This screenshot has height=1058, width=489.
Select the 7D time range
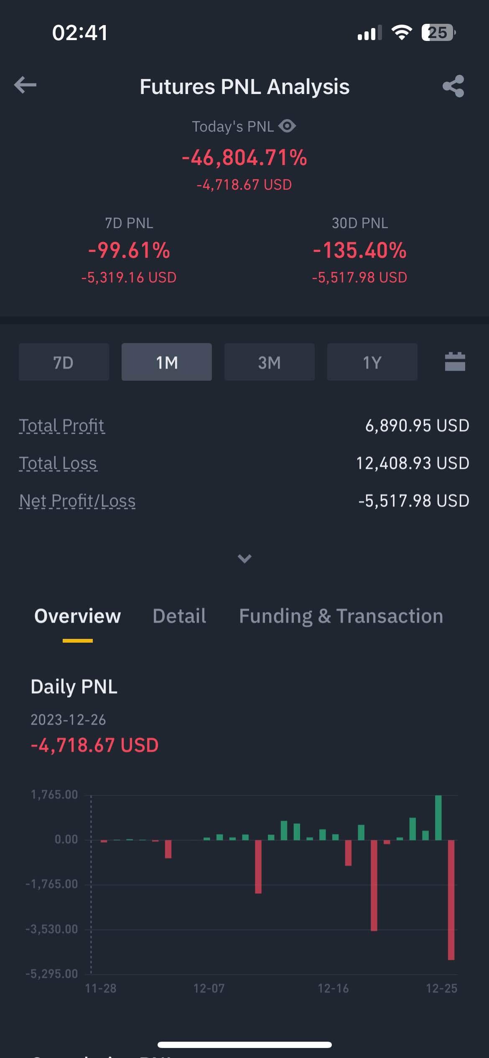pos(64,362)
